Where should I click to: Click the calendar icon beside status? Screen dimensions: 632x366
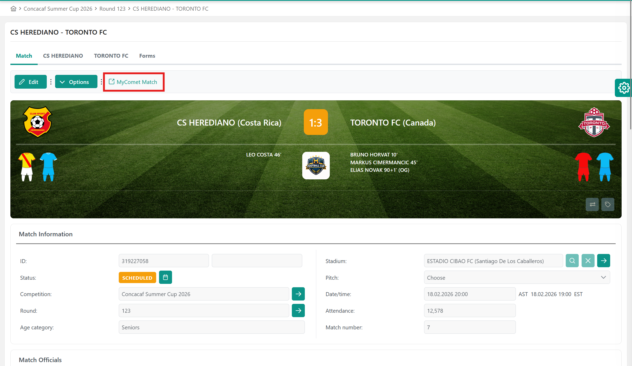pos(165,277)
